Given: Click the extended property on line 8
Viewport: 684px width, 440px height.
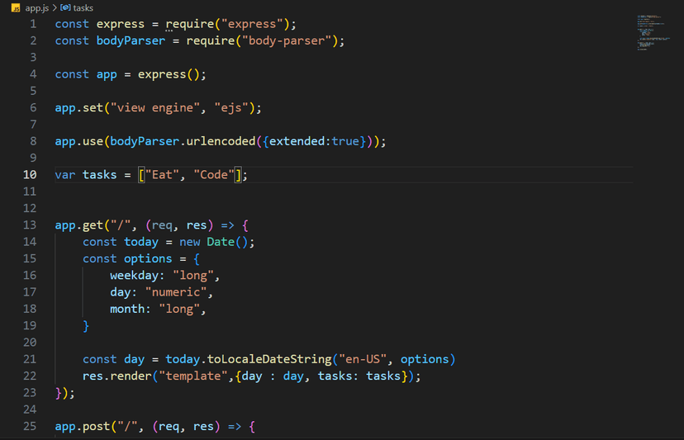Looking at the screenshot, I should click(x=297, y=141).
